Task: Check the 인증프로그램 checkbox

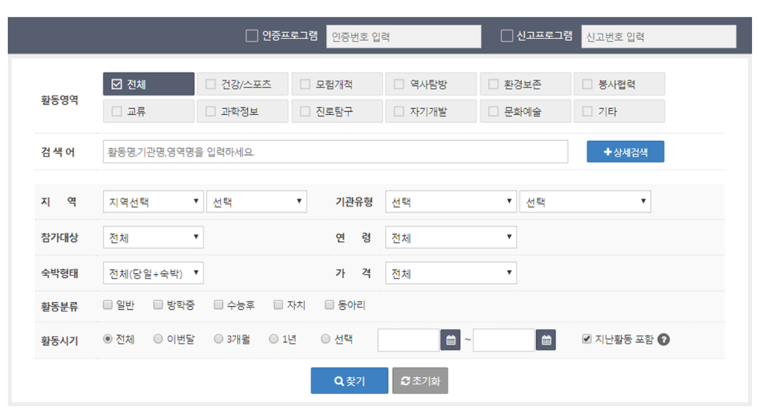Action: (x=251, y=35)
